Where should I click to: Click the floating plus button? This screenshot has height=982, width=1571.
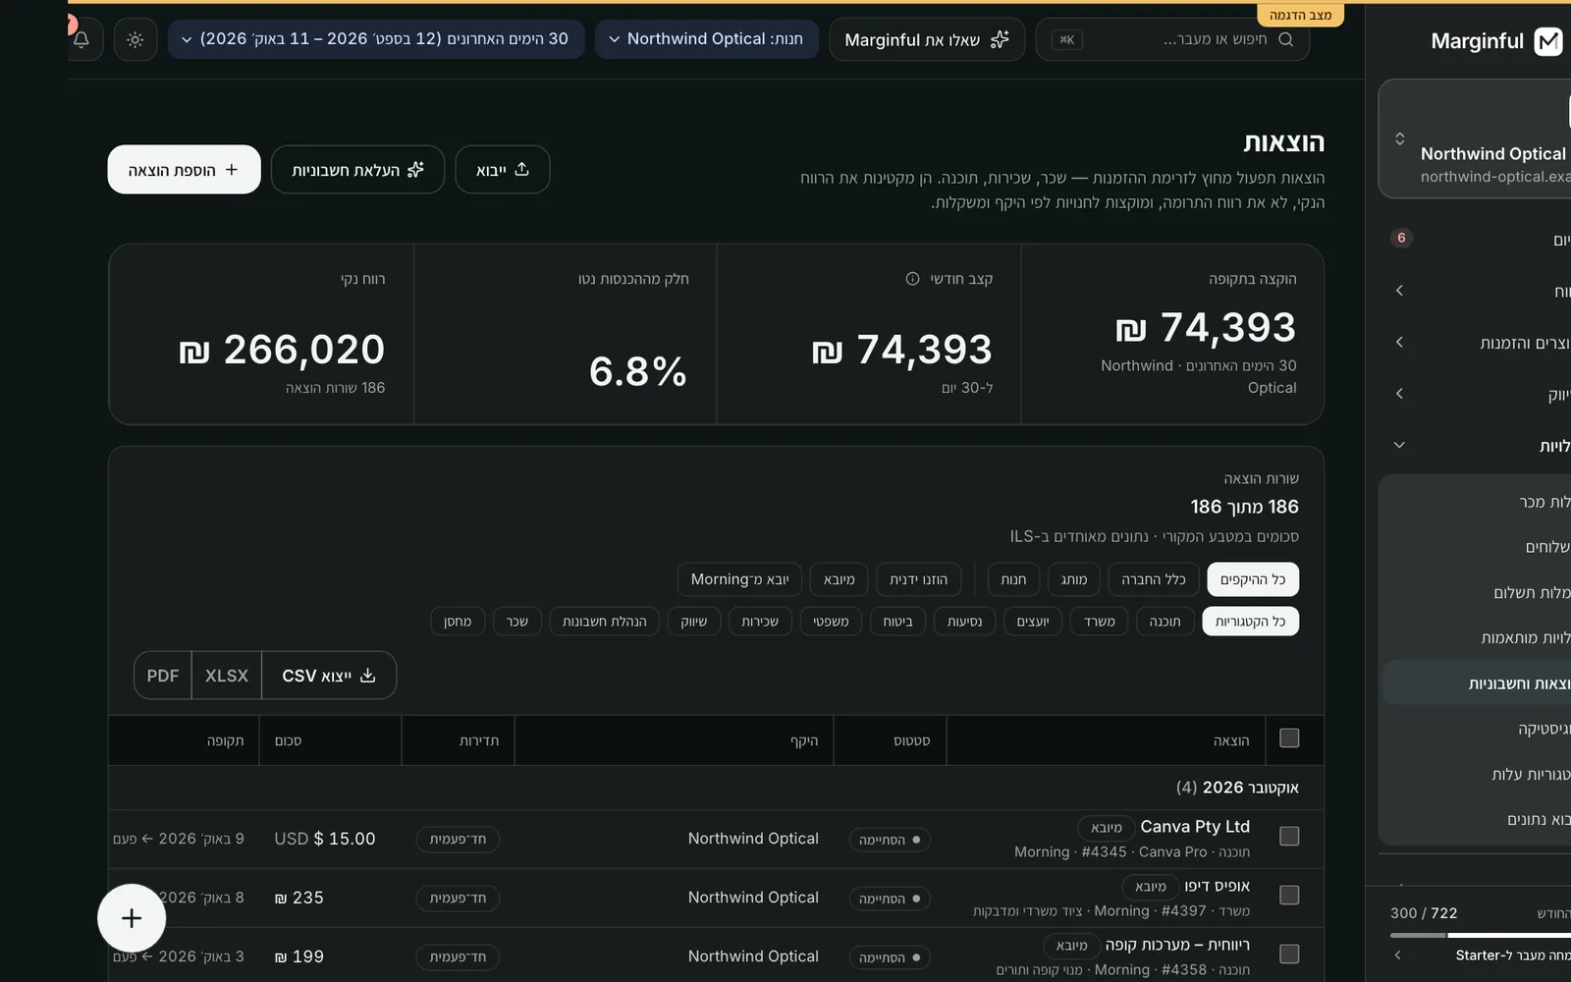tap(132, 918)
